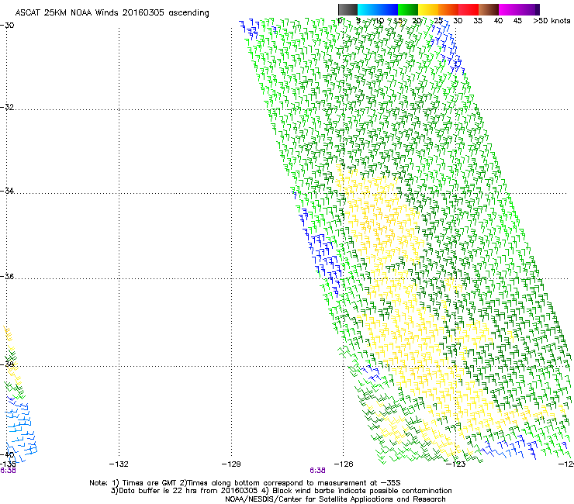This screenshot has height=504, width=574.
Task: Select the '-123' longitude axis label
Action: (x=455, y=464)
